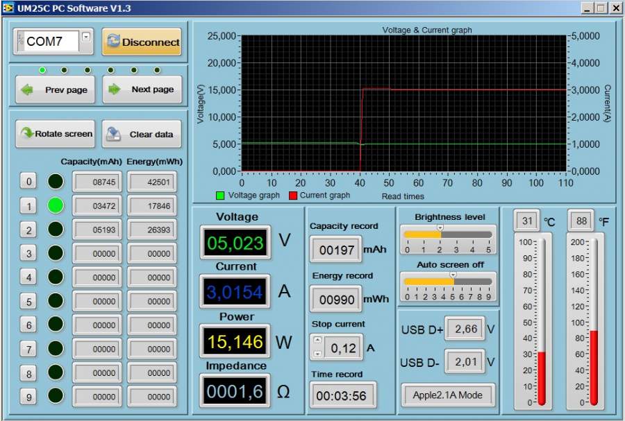Minimize the UM25C PC Software window

pos(586,8)
